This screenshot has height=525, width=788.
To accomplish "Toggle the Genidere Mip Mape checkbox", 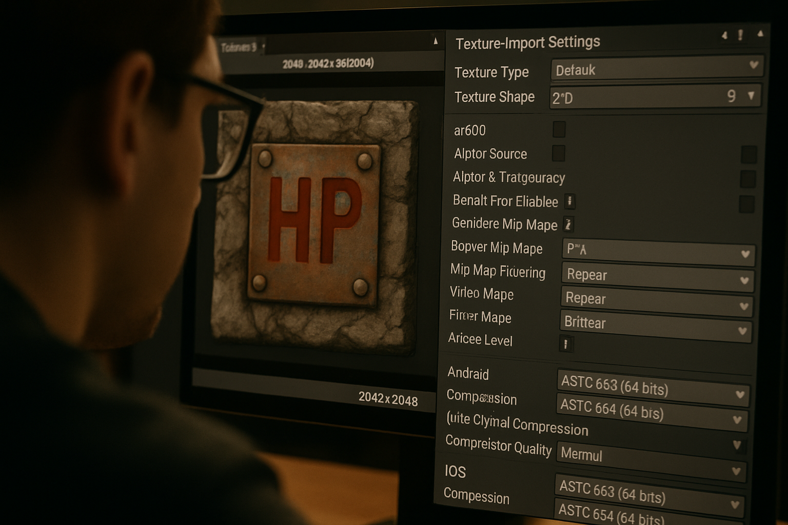I will pyautogui.click(x=568, y=224).
